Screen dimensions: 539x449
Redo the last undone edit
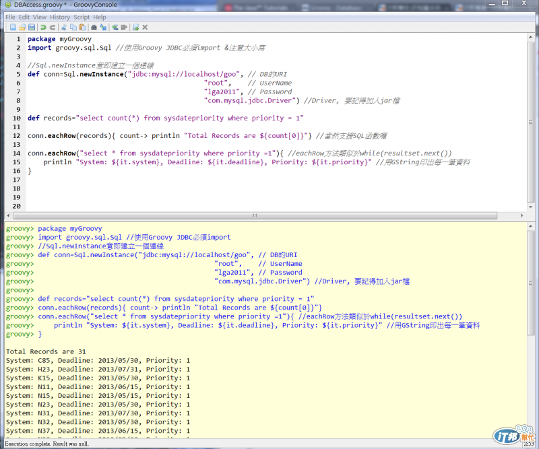(x=53, y=27)
